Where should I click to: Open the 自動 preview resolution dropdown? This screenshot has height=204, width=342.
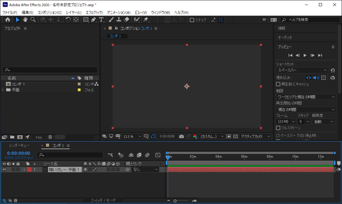point(323,122)
